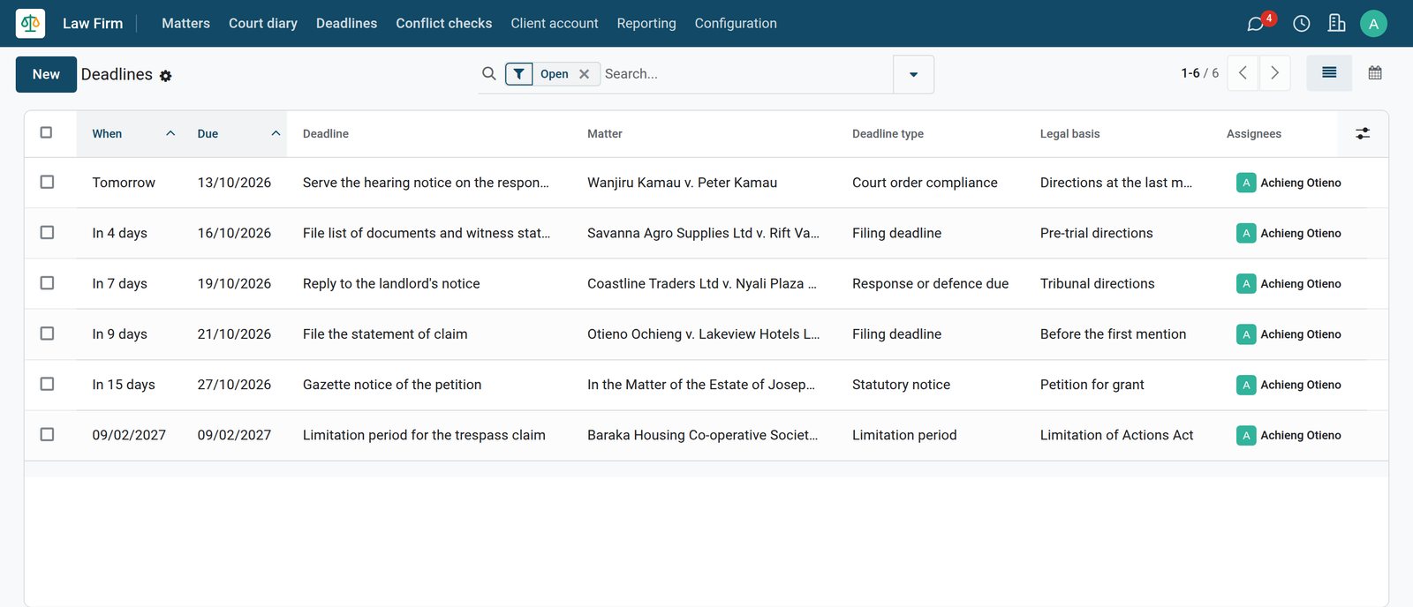
Task: Click the 'Coastline Traders Ltd v. Nyali Plaza' cell
Action: click(x=702, y=283)
